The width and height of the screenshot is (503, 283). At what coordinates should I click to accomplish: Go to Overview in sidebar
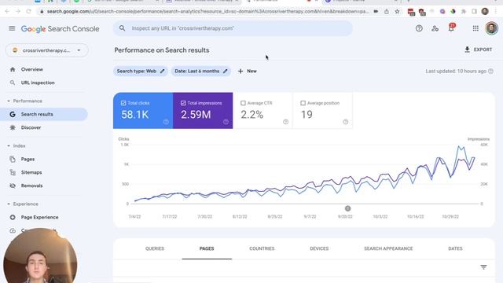[x=32, y=69]
